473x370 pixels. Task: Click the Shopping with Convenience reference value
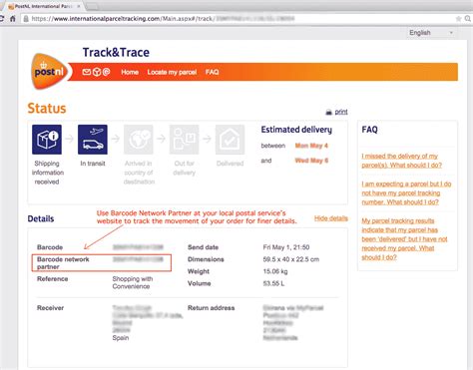pos(133,282)
